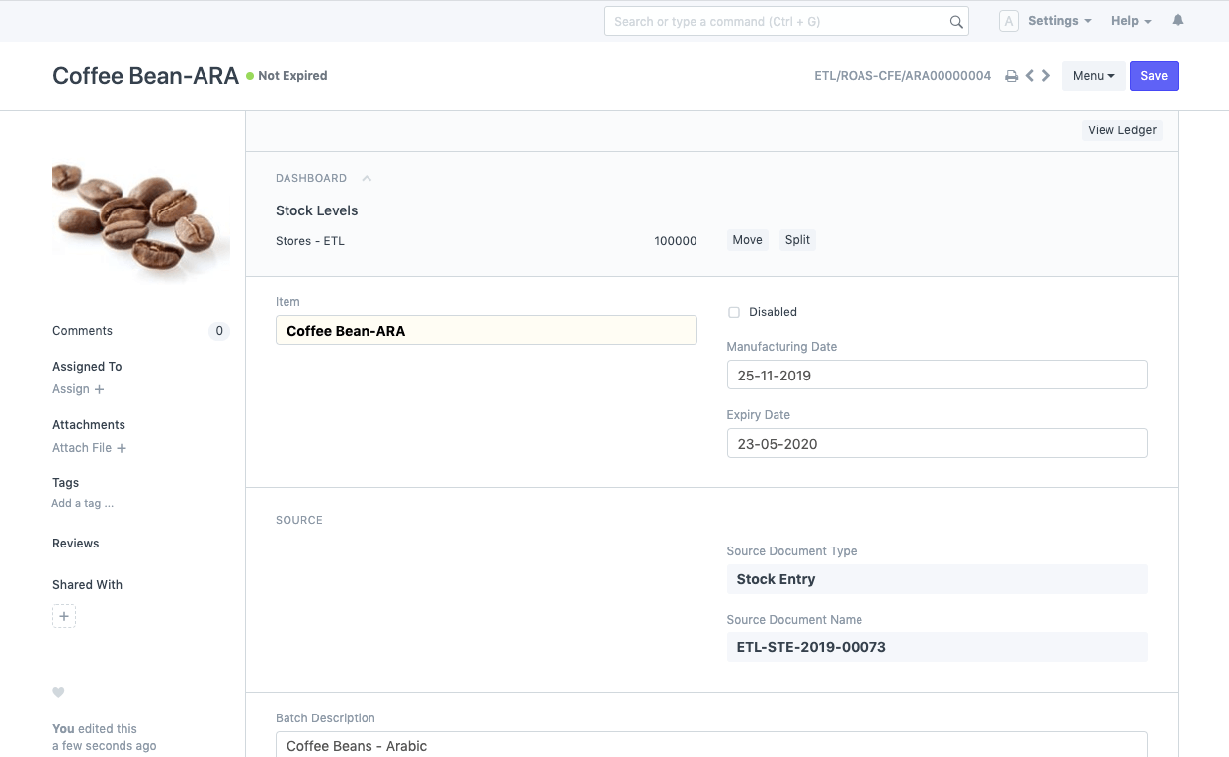Screen dimensions: 1229x757
Task: Click the heart like icon
Action: (x=58, y=692)
